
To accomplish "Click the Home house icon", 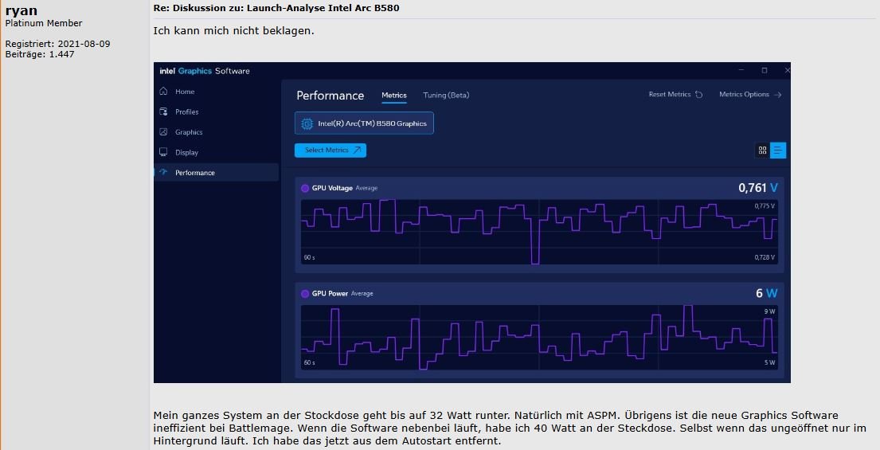I will click(x=163, y=91).
